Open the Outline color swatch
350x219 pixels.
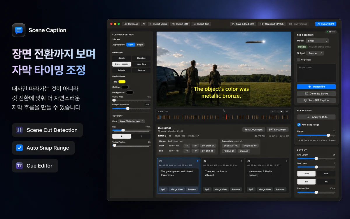pyautogui.click(x=125, y=87)
